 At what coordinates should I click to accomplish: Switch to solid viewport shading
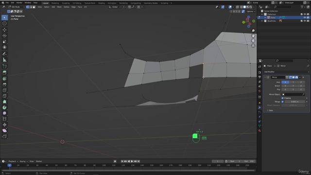pos(244,7)
